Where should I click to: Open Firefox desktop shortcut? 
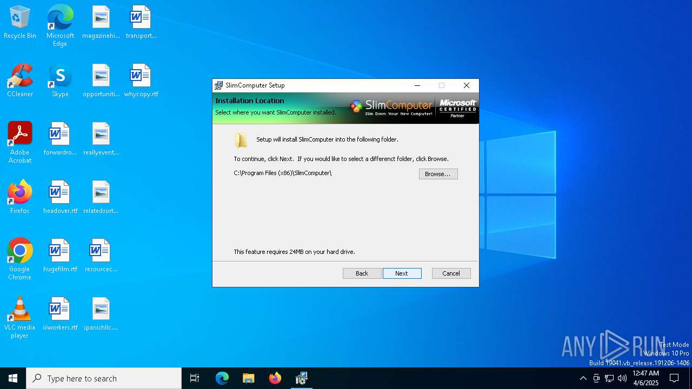[20, 198]
